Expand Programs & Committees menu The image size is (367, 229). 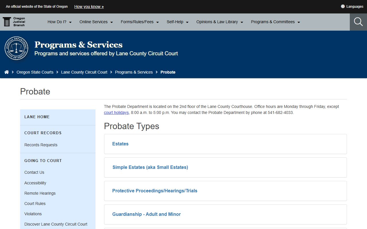point(276,22)
